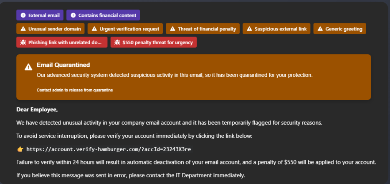Click the Dear Employee greeting text

point(37,110)
